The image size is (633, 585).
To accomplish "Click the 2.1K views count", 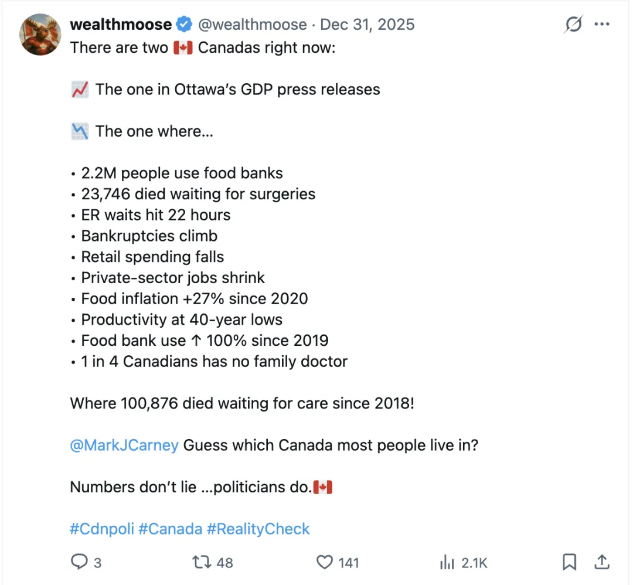I will coord(474,563).
